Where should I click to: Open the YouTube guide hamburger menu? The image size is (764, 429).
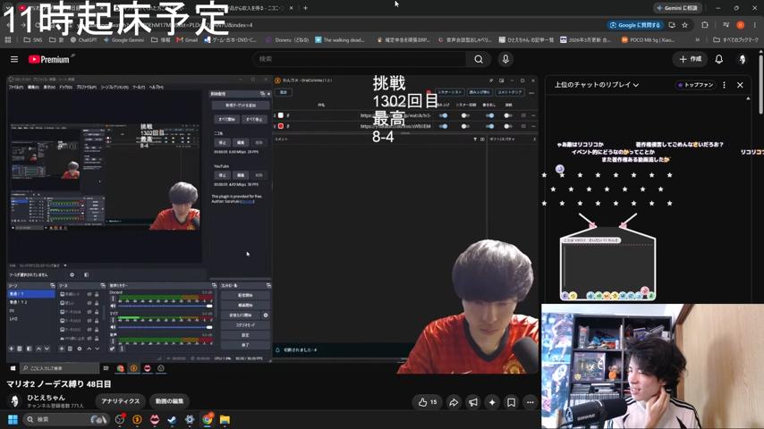14,59
